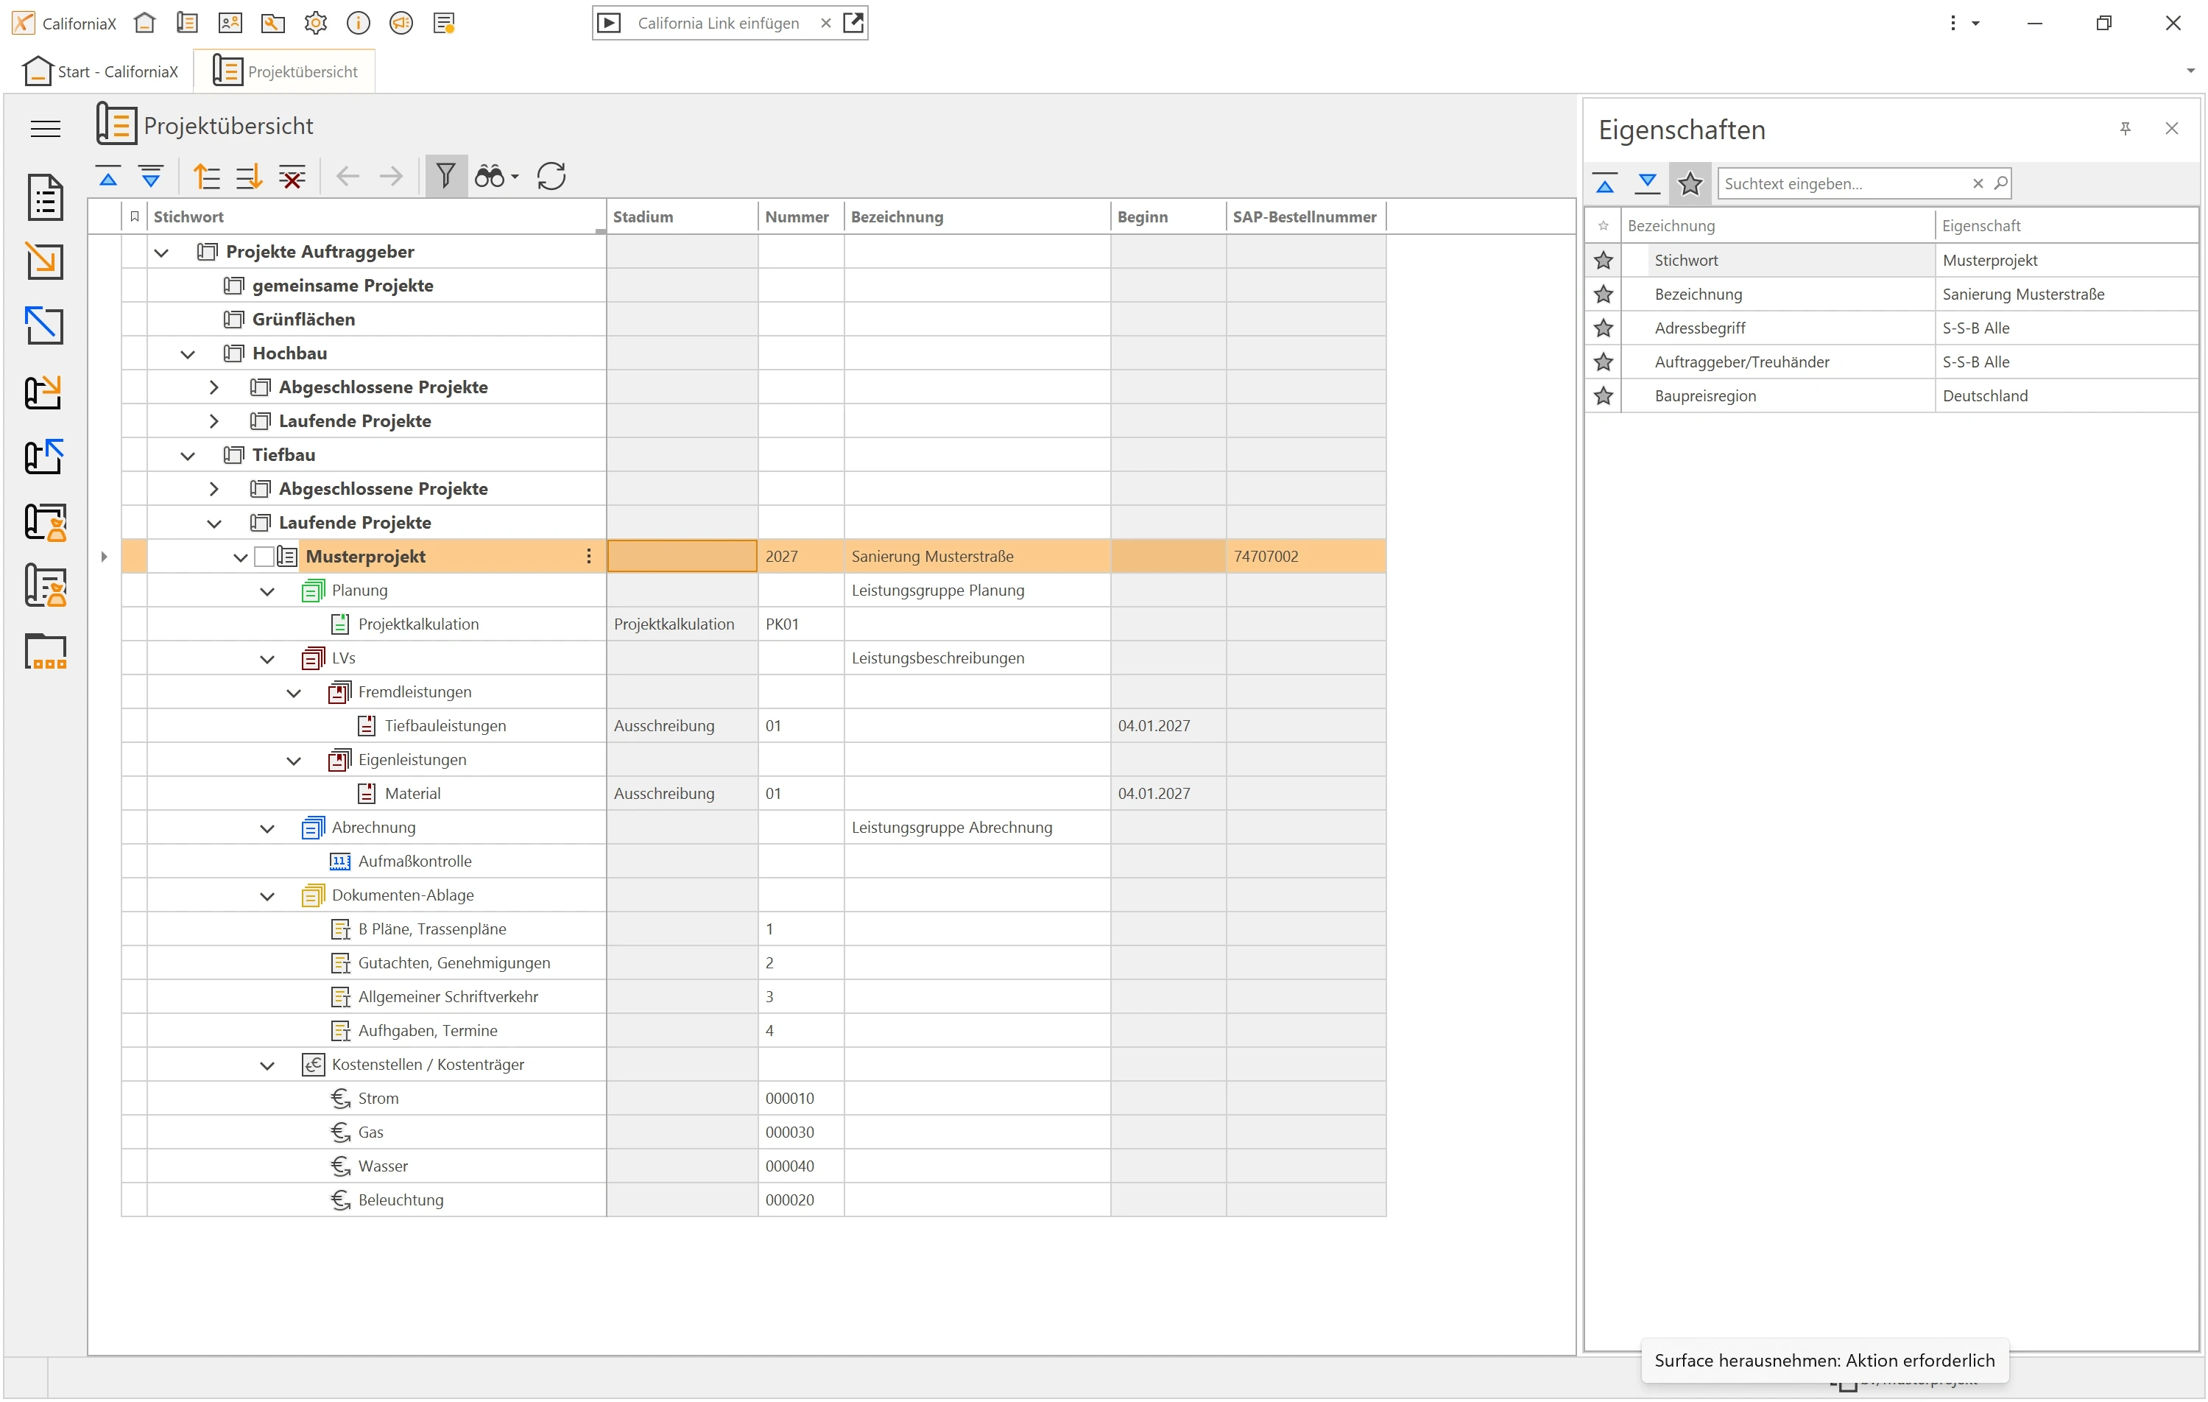Toggle favorite star for Adressbegriff property
The height and width of the screenshot is (1402, 2208).
point(1603,328)
